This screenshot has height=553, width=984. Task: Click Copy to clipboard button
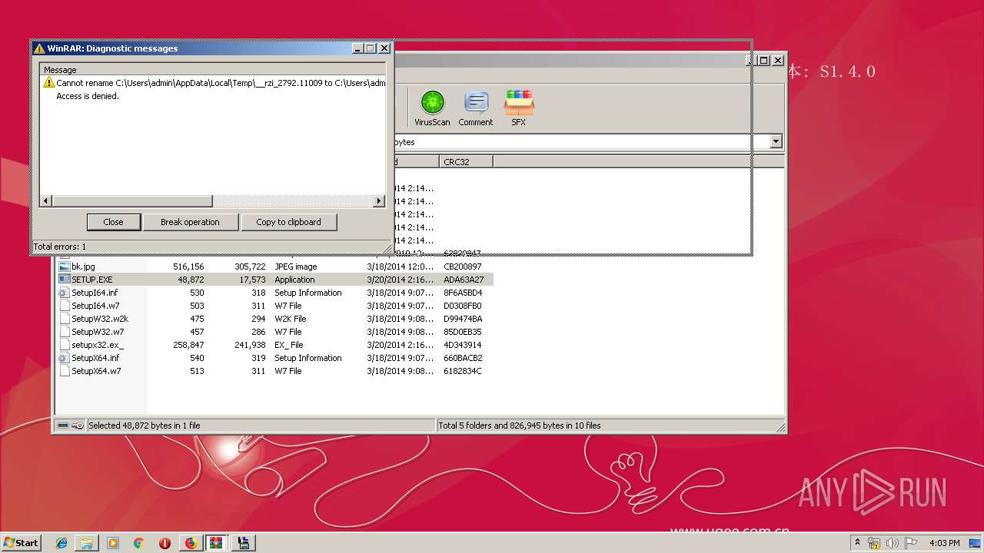pos(288,222)
